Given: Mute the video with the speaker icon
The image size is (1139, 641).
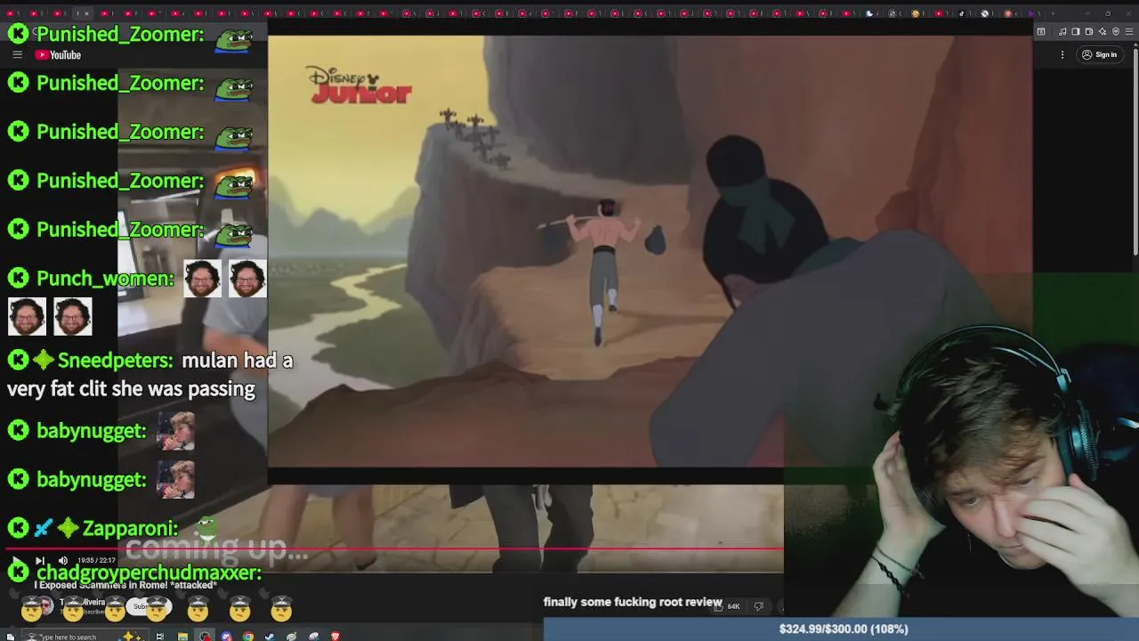Looking at the screenshot, I should point(62,561).
